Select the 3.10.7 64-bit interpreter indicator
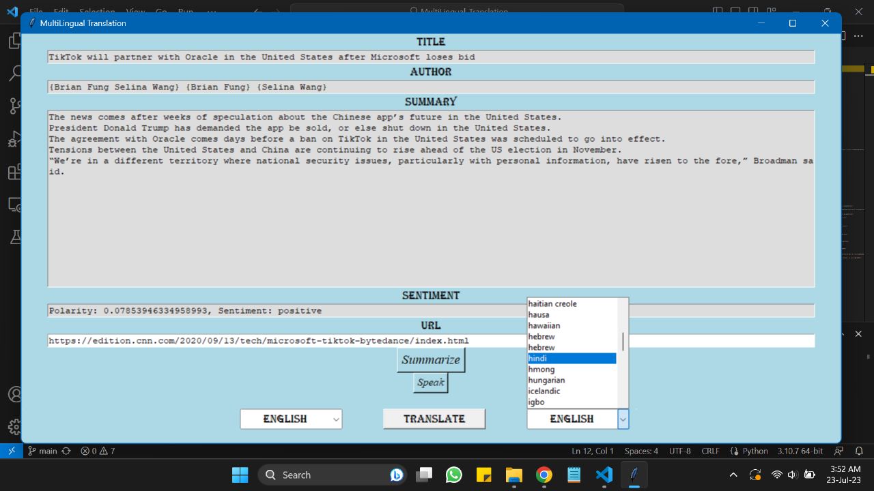This screenshot has width=874, height=491. click(x=800, y=451)
